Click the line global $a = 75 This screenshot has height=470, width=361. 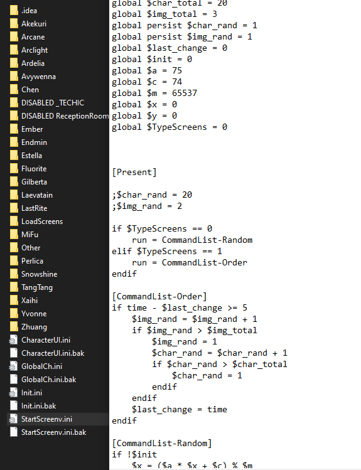click(x=147, y=71)
